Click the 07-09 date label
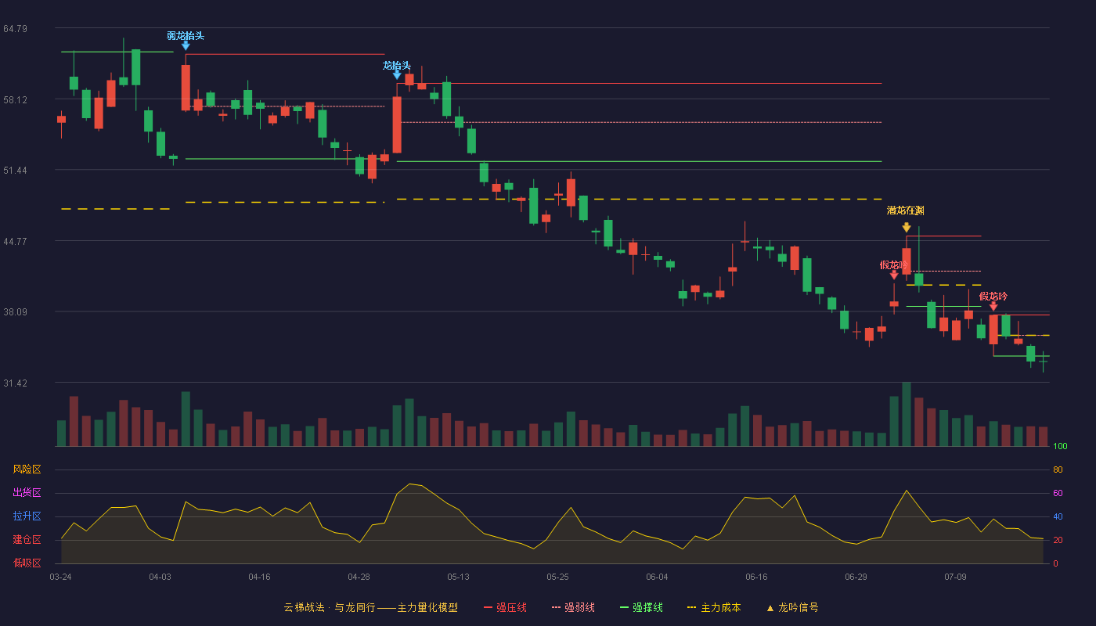 pos(955,577)
